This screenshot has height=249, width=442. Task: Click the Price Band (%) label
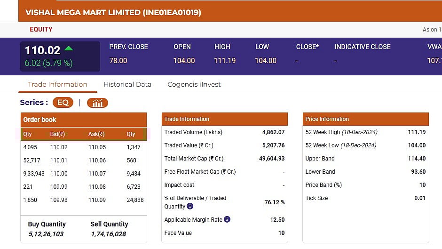[324, 185]
